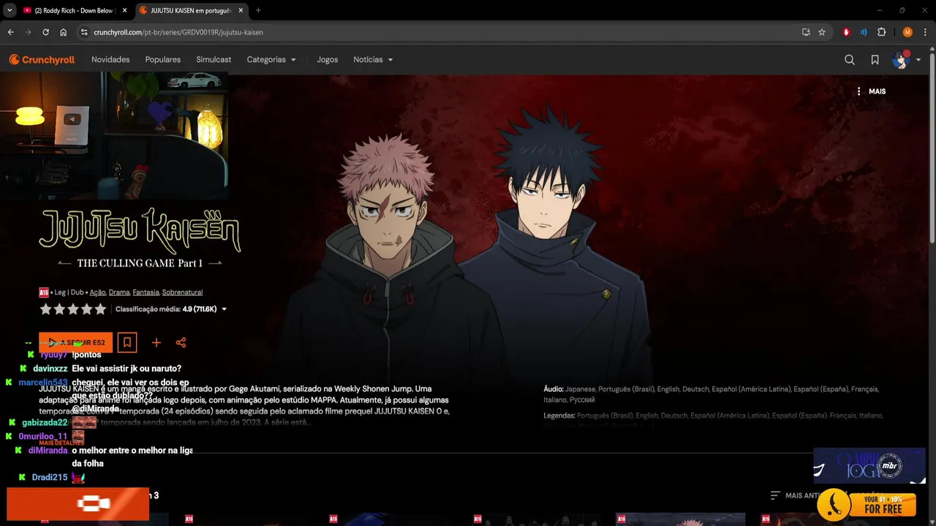Click the MAIS DETALHES link

click(61, 443)
